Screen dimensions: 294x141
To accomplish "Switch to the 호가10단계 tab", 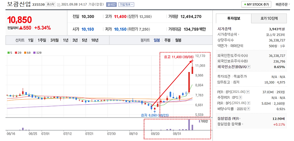I will click(269, 18).
